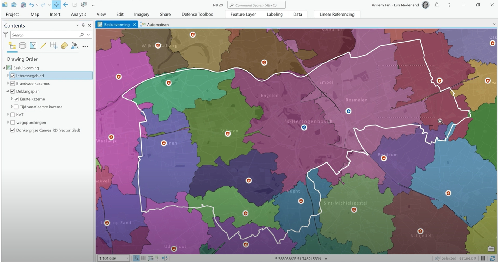Open the map scale dropdown
499x262 pixels.
[x=128, y=258]
